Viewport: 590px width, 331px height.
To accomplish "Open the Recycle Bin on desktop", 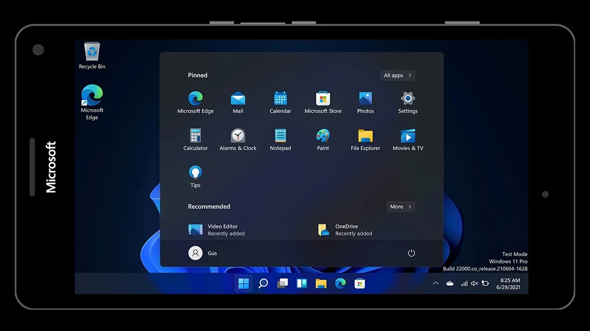I will pyautogui.click(x=92, y=56).
